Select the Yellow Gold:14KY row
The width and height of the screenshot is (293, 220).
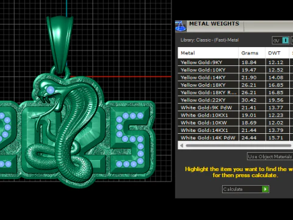(235, 78)
